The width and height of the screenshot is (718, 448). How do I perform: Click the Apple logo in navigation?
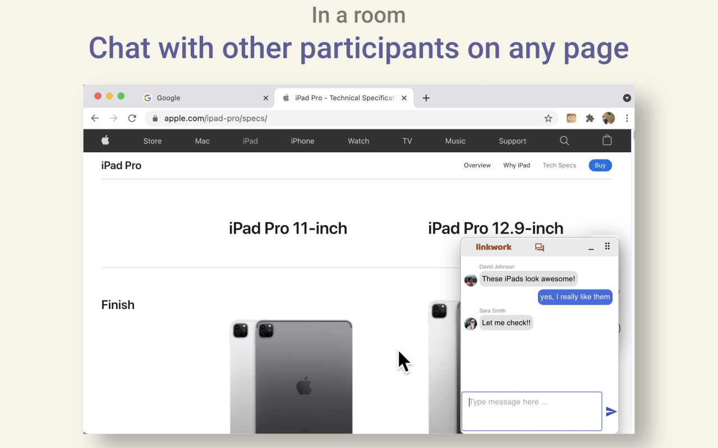point(105,141)
